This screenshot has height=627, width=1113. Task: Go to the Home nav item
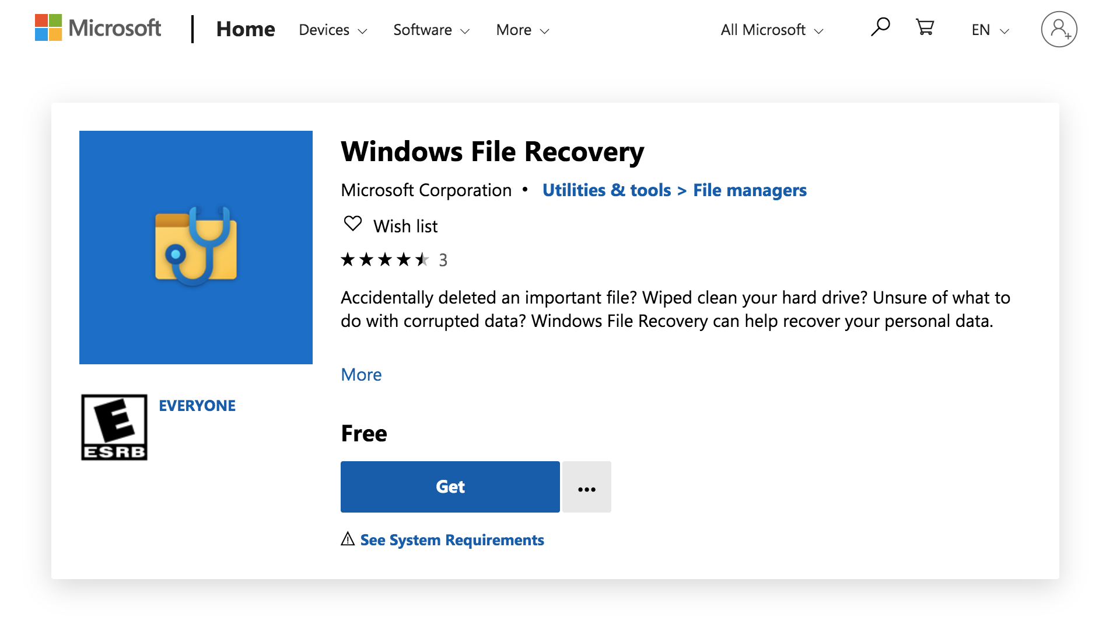246,29
